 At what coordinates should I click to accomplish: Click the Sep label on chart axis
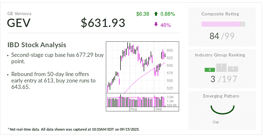(158, 109)
